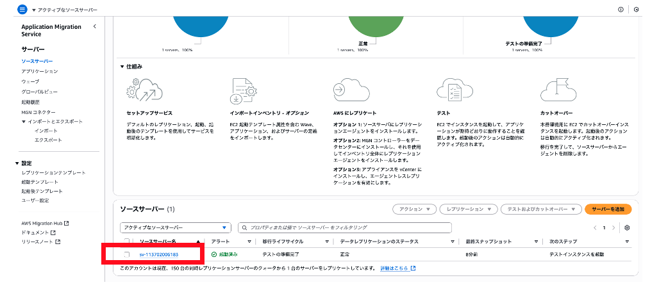Select ウェーブ in the sidebar
The width and height of the screenshot is (659, 287).
(30, 81)
